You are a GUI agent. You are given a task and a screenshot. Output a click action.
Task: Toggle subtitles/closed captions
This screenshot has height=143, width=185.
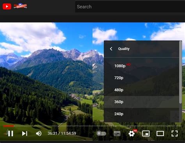[x=117, y=134]
